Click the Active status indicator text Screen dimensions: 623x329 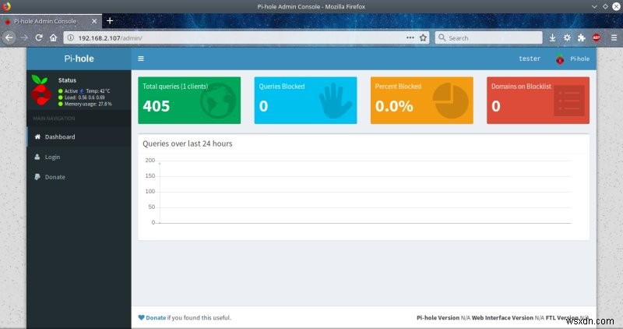(x=71, y=91)
